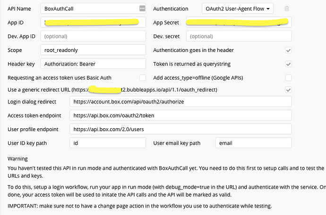Click the dynamic data icon in API Name field
The image size is (326, 215).
tap(142, 8)
